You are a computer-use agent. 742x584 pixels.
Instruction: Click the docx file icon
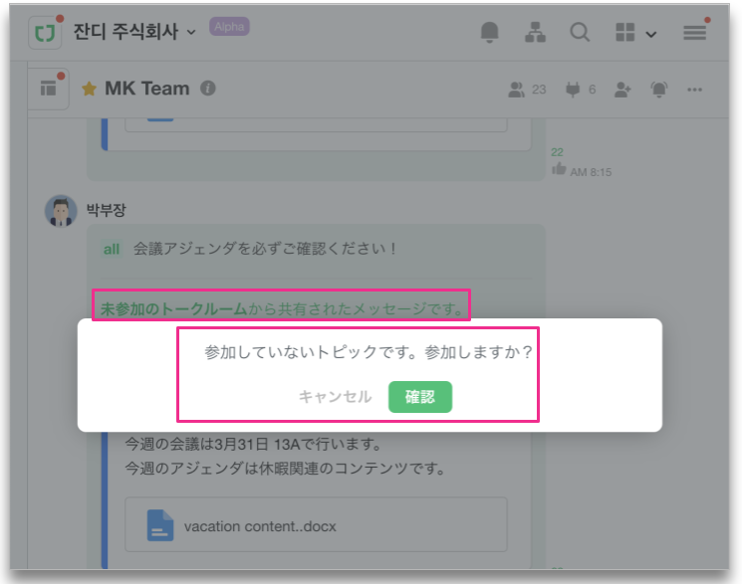(x=160, y=525)
